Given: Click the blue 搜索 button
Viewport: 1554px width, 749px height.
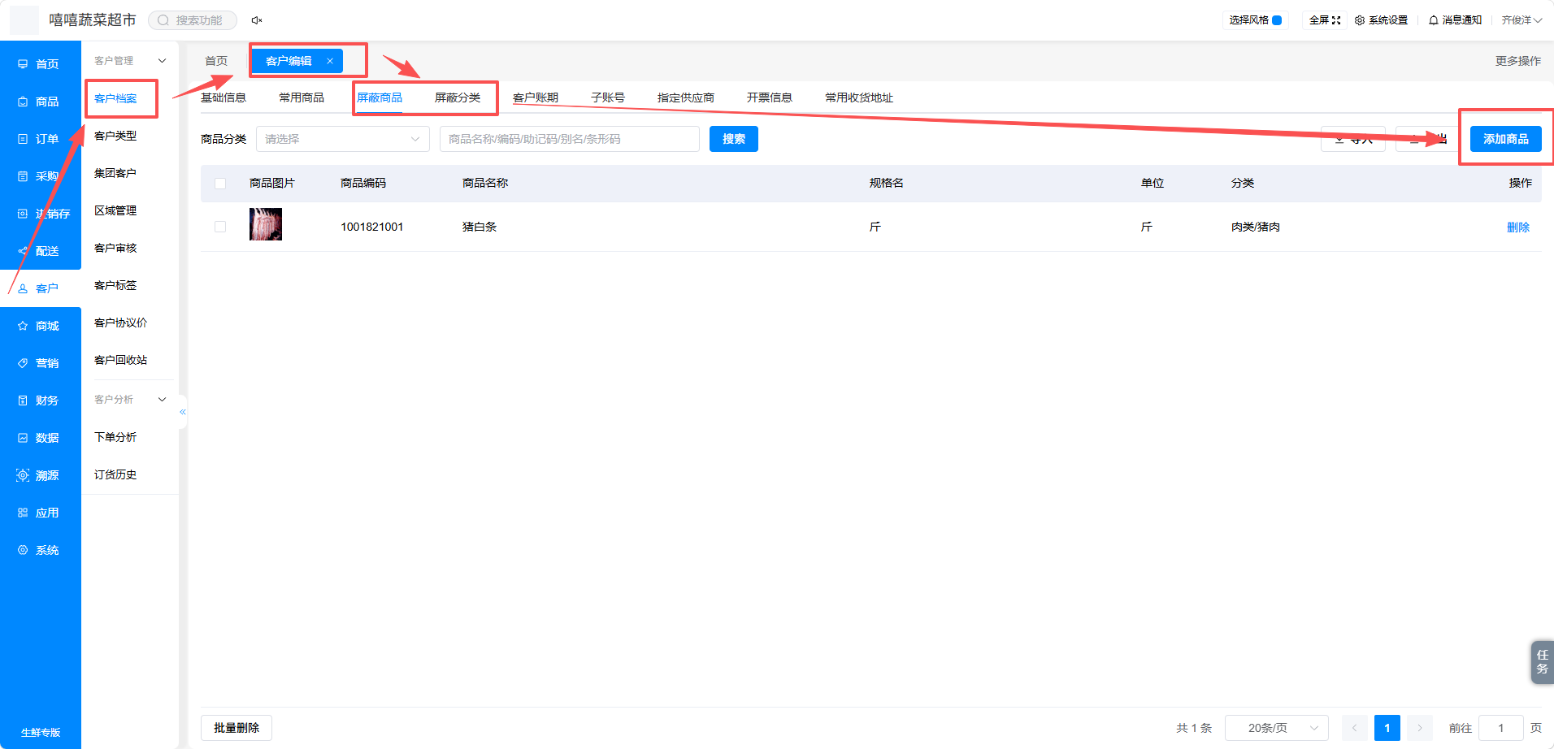Looking at the screenshot, I should point(734,139).
